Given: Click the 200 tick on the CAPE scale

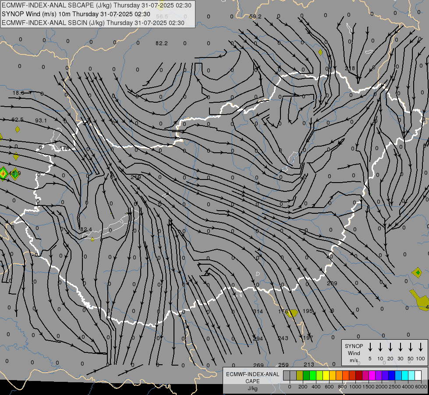Looking at the screenshot, I should click(303, 387).
